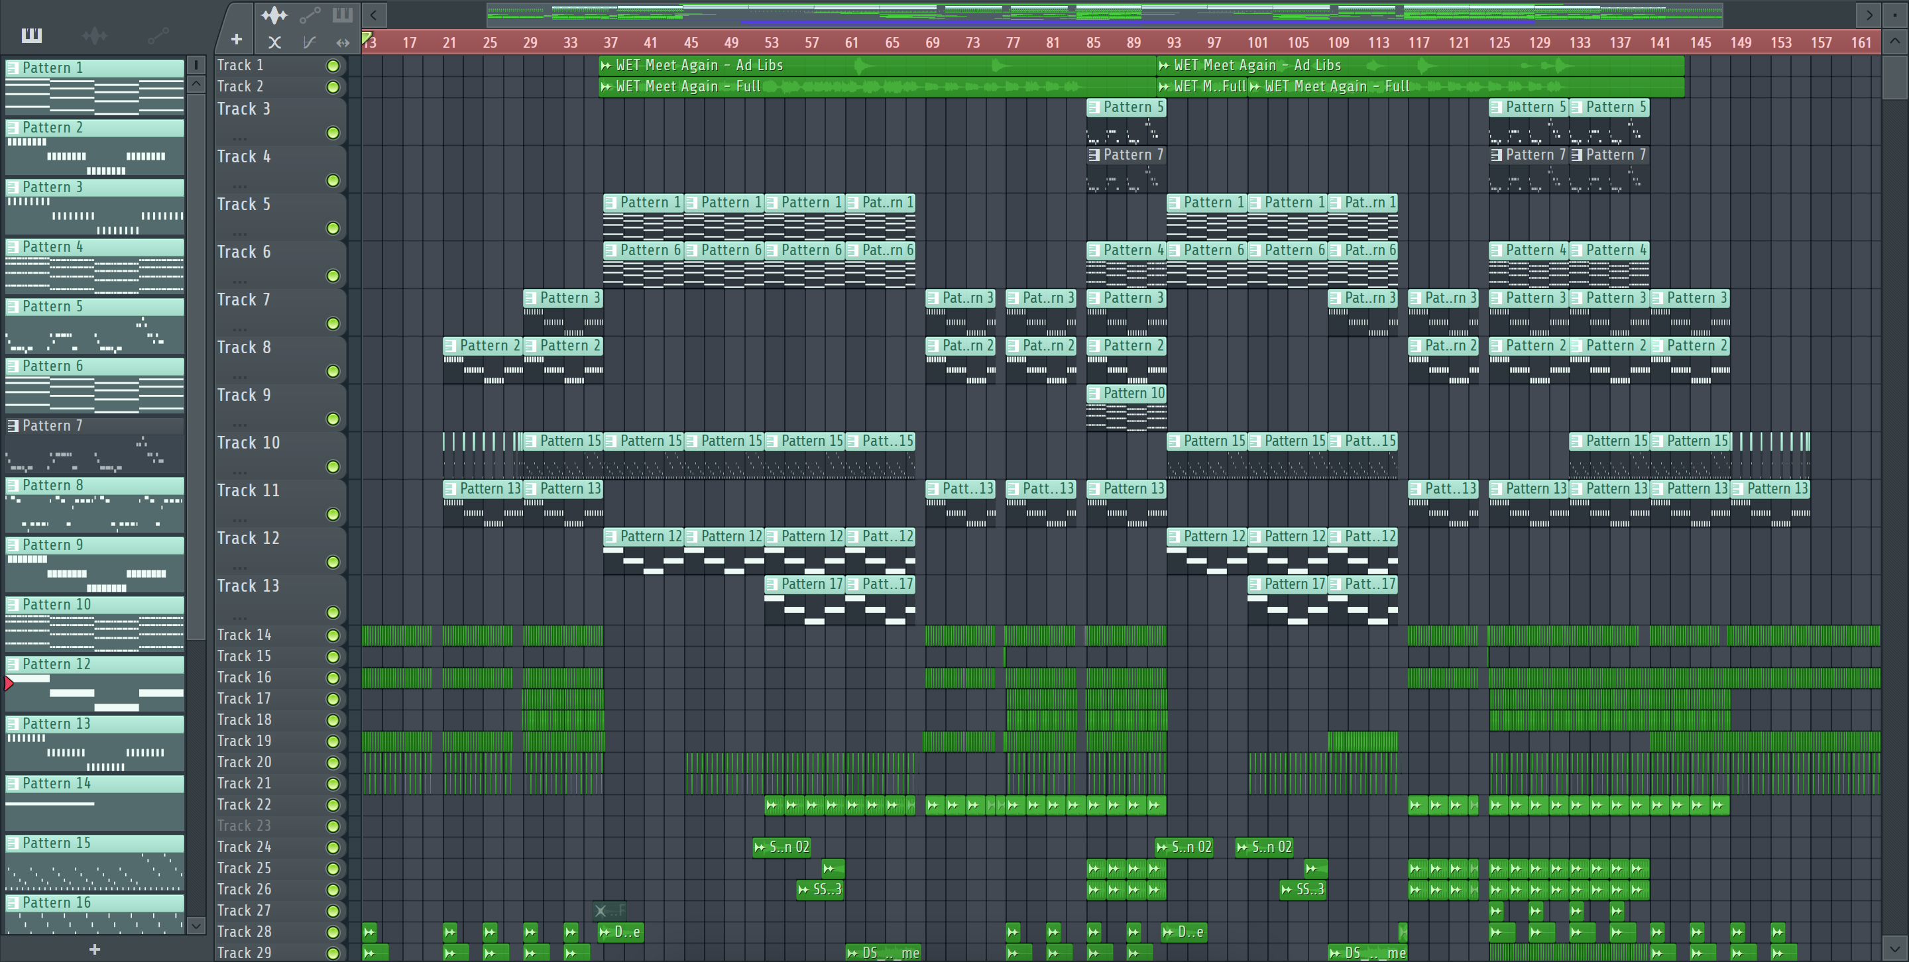Screen dimensions: 1909x962
Task: Open menu of first WET Meet Again Ad Libs clip
Action: [607, 65]
